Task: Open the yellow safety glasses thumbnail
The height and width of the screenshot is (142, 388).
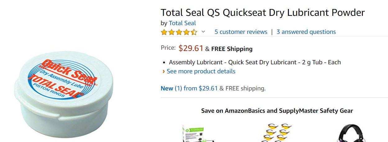Action: point(274,133)
